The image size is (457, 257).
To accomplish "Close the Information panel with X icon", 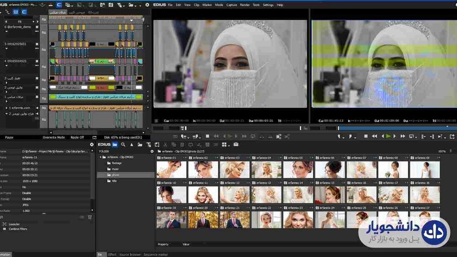I will click(x=92, y=145).
